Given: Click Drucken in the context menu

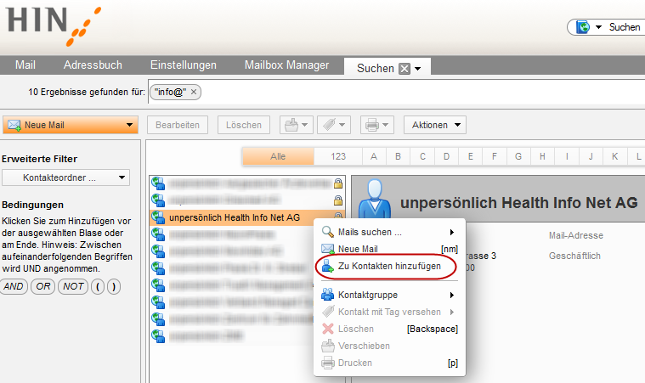Looking at the screenshot, I should point(389,363).
